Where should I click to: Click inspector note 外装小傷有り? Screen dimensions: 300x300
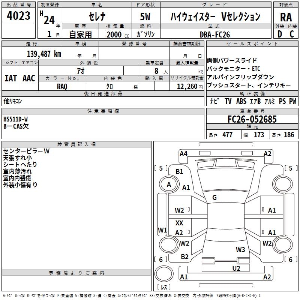(x=20, y=184)
